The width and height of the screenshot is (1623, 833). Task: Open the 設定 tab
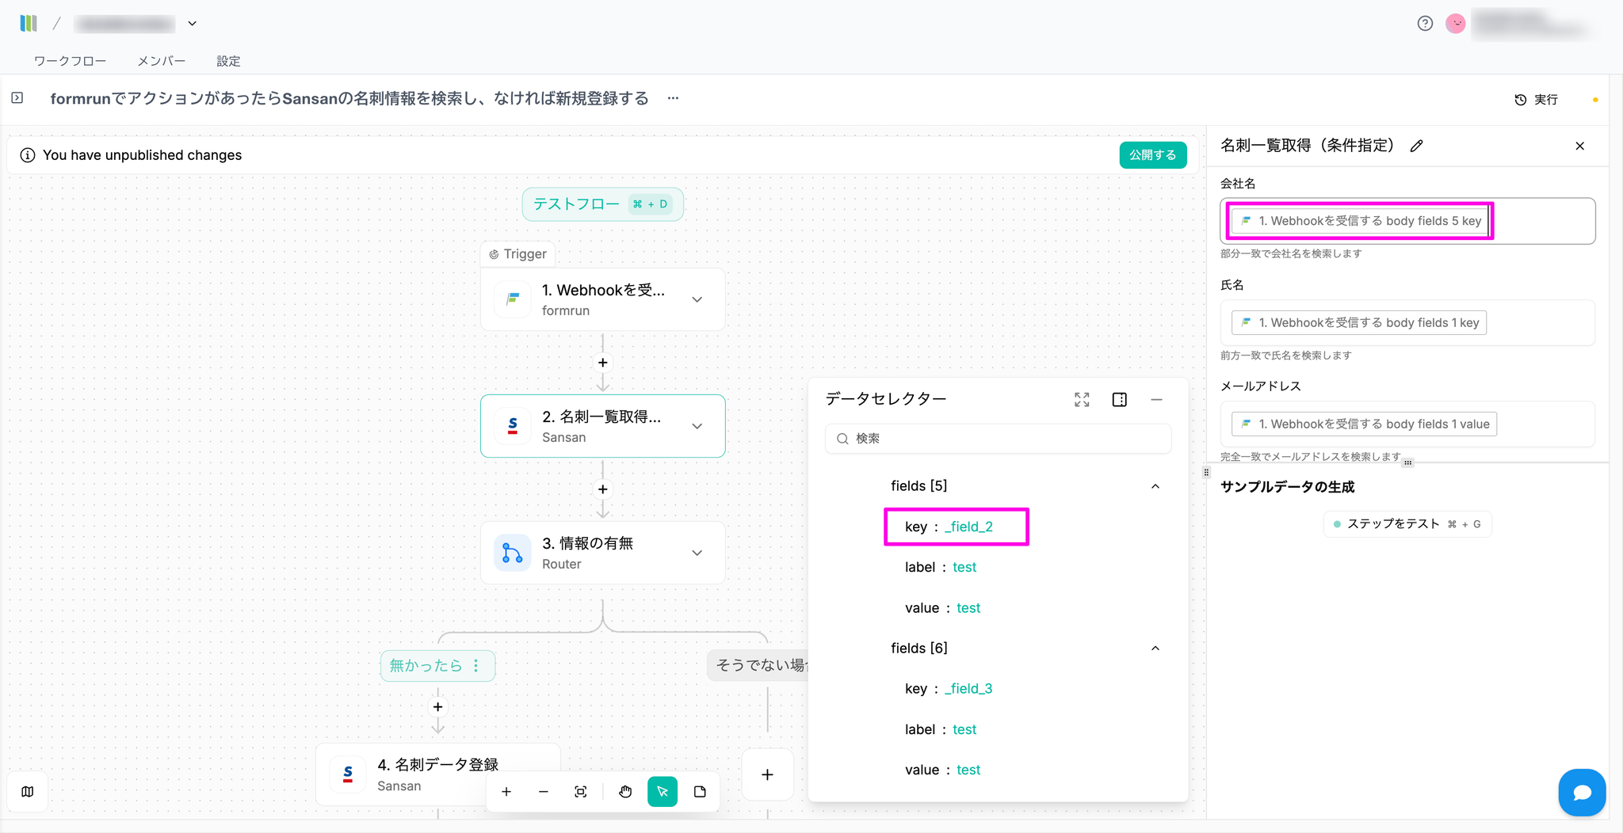(228, 61)
